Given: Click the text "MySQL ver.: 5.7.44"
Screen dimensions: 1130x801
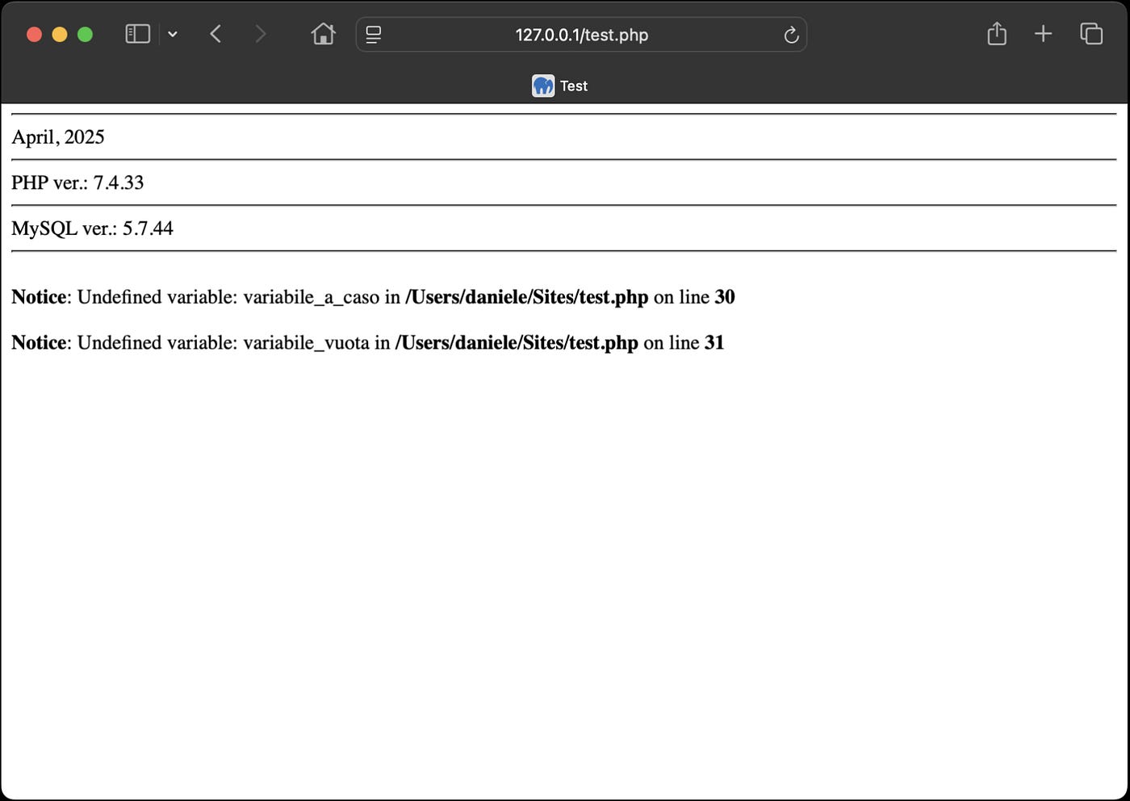Looking at the screenshot, I should pos(92,229).
